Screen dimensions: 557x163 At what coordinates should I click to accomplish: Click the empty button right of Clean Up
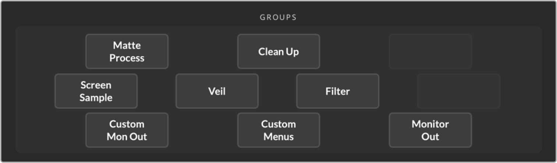pos(430,52)
